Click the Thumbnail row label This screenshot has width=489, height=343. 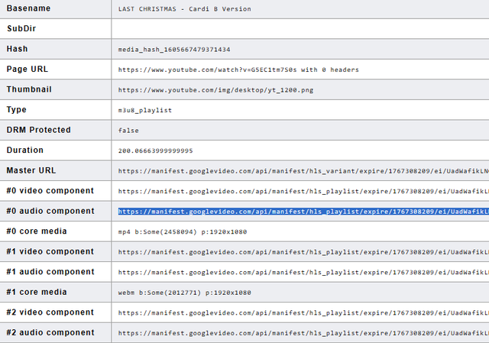[x=29, y=89]
